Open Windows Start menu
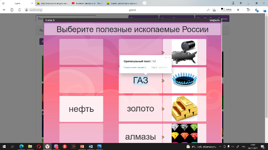Screen dimensions: 268x150 4,146
